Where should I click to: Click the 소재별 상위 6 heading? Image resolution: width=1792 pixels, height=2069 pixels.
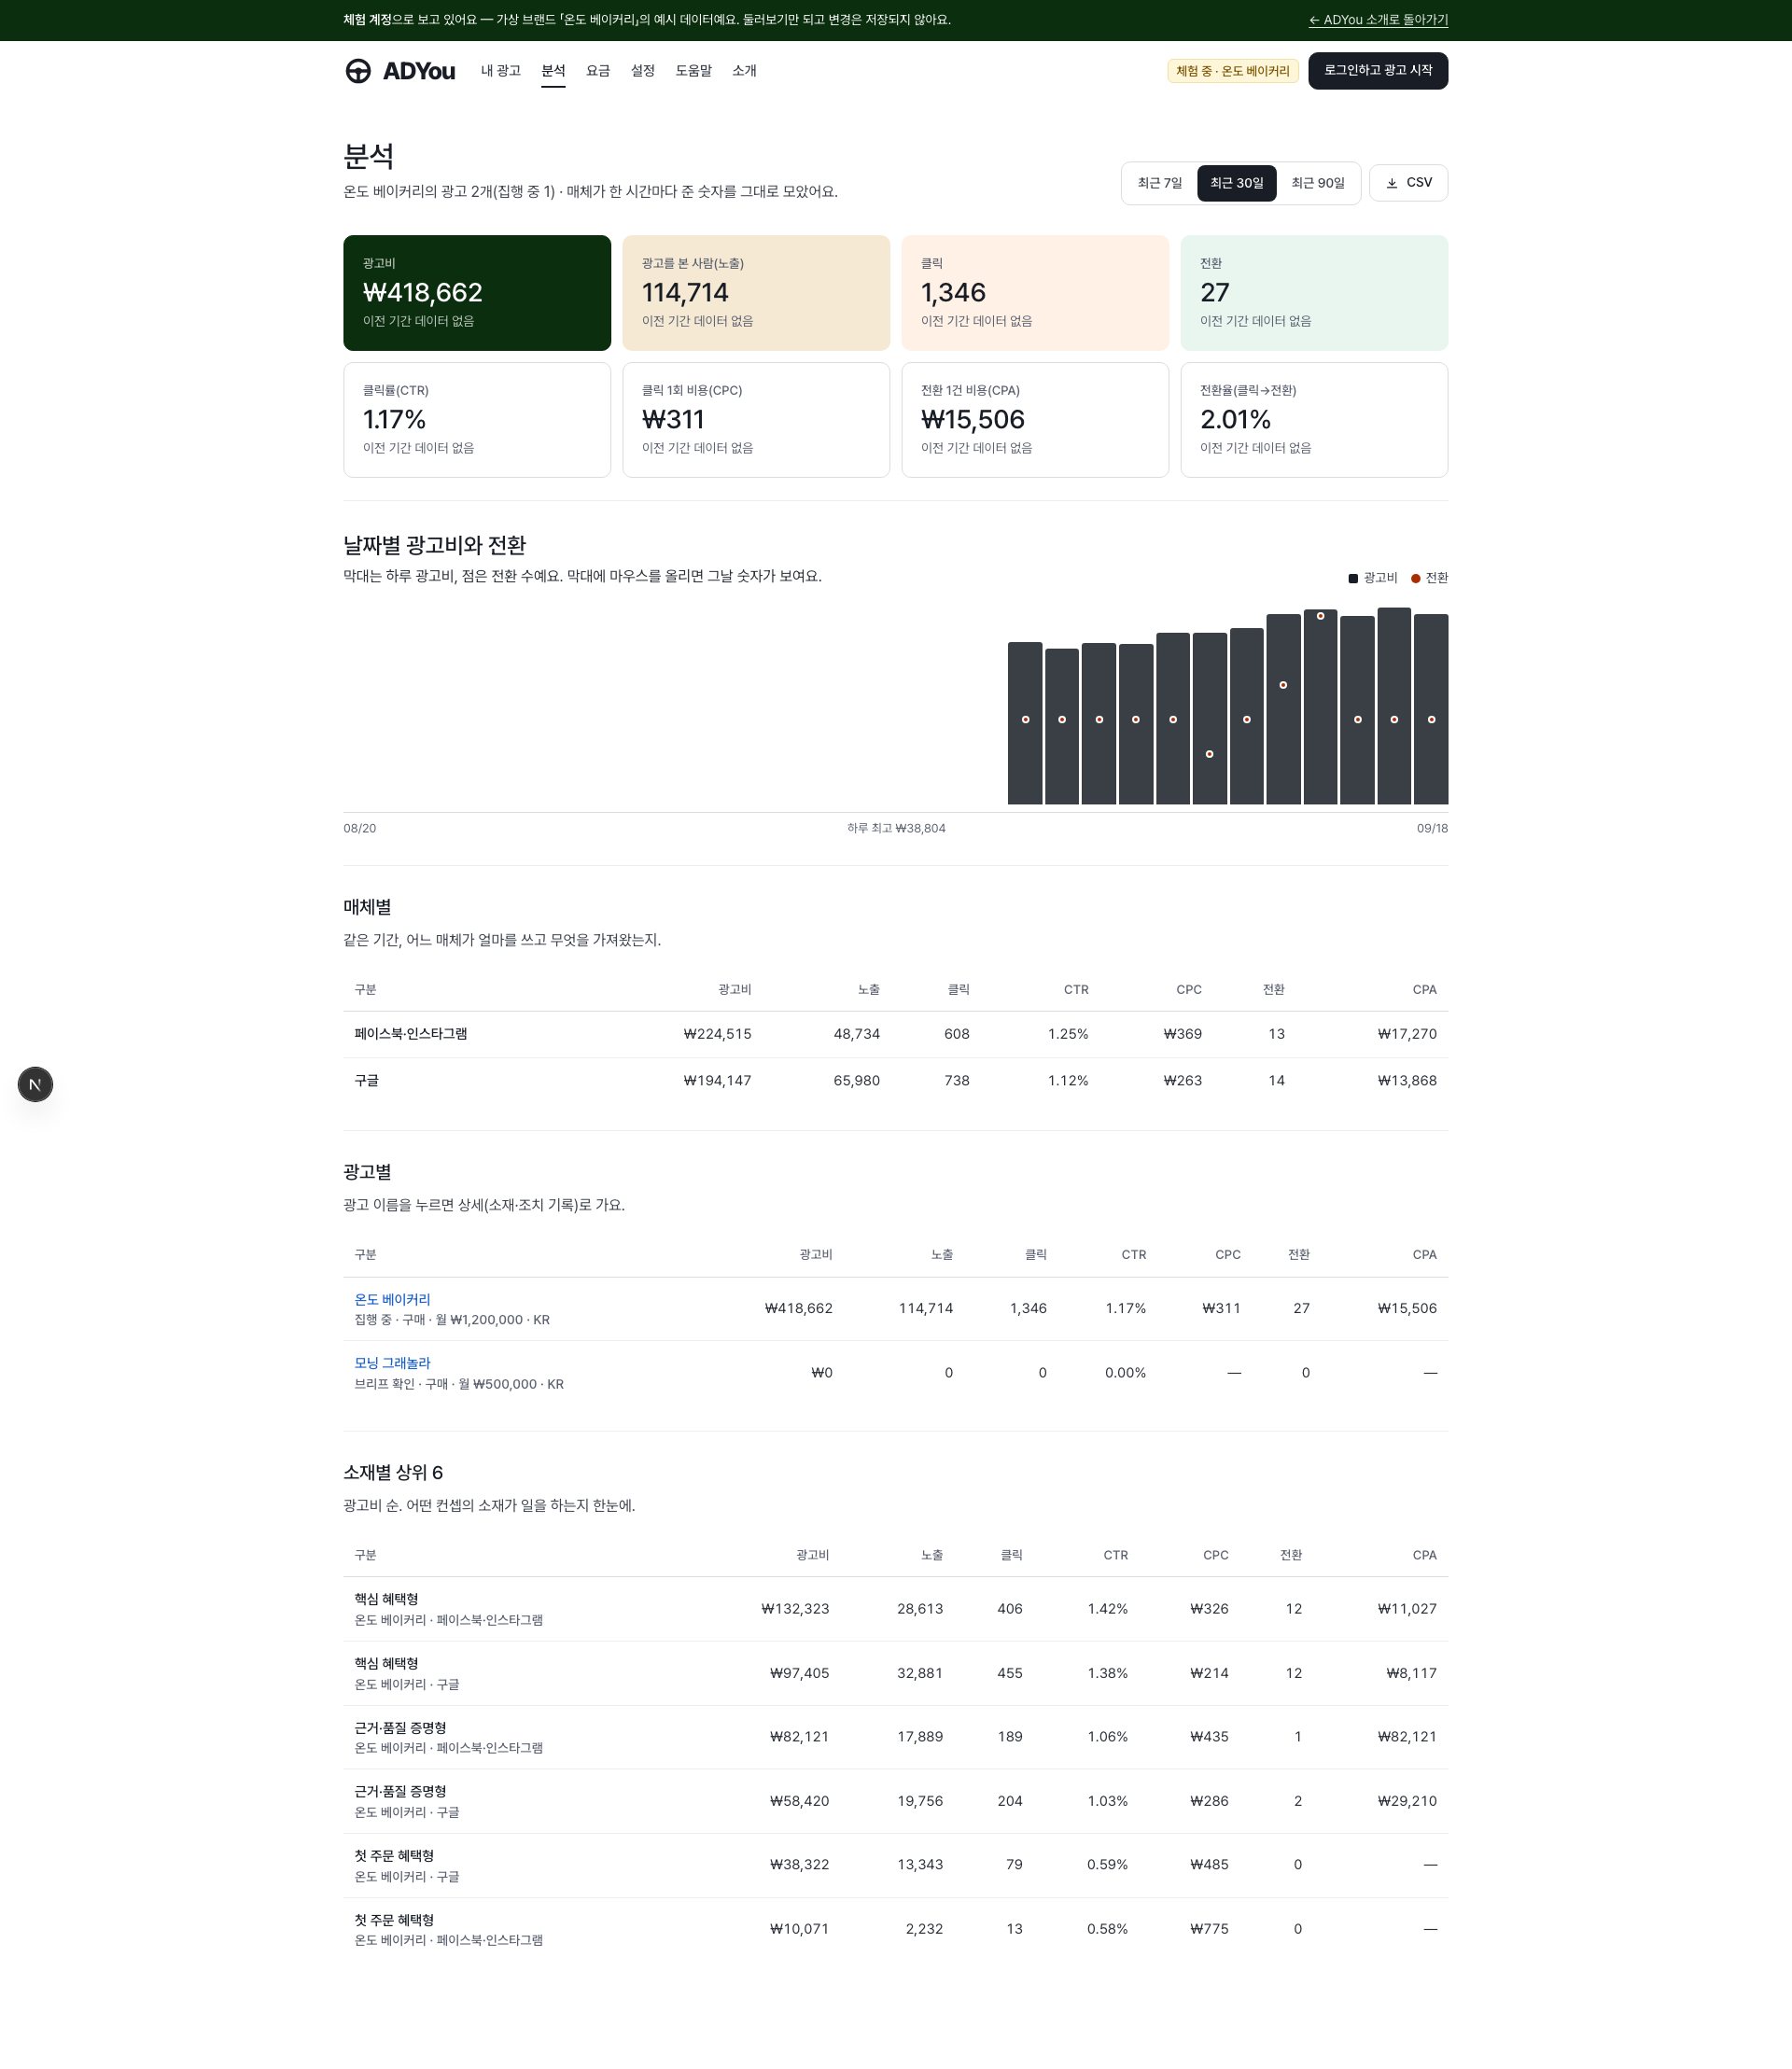pyautogui.click(x=393, y=1472)
